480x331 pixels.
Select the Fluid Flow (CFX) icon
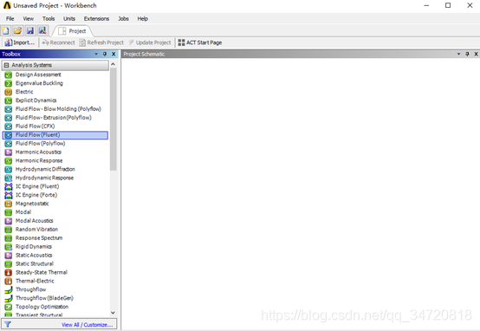click(x=9, y=127)
